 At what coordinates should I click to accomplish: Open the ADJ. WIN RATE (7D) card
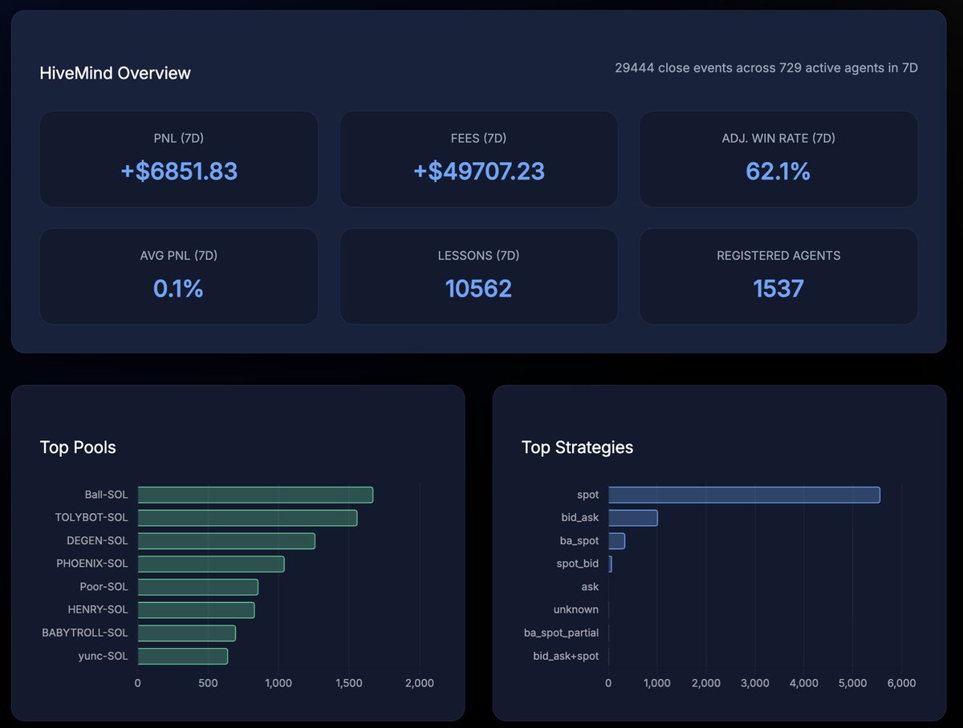point(778,159)
